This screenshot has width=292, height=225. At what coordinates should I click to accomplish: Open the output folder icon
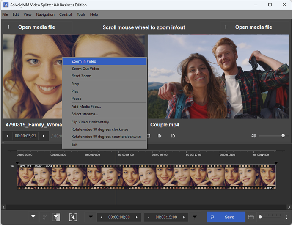pos(251,217)
